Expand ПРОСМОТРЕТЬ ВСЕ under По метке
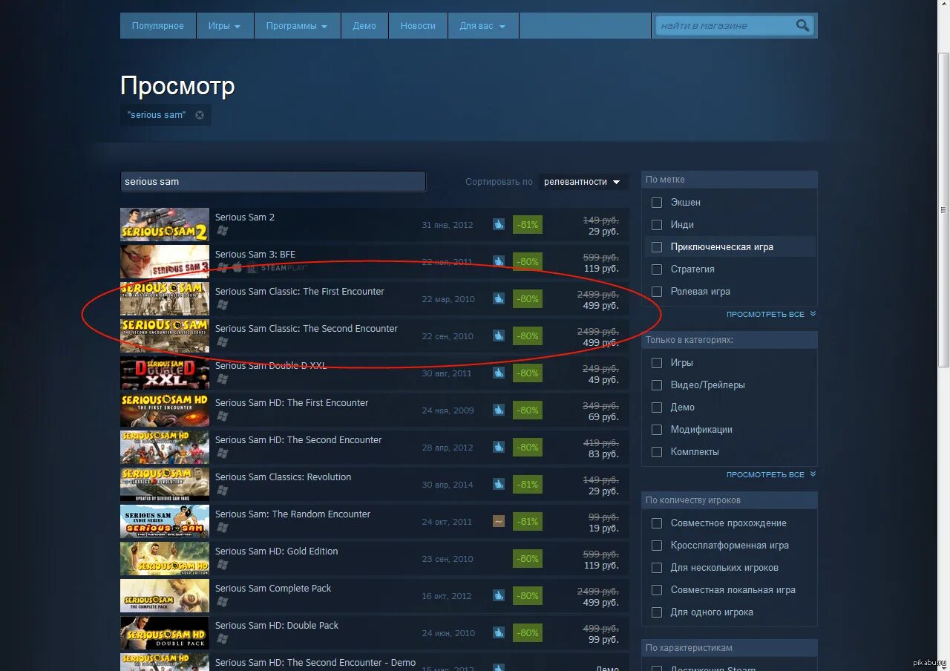Image resolution: width=950 pixels, height=671 pixels. tap(770, 314)
